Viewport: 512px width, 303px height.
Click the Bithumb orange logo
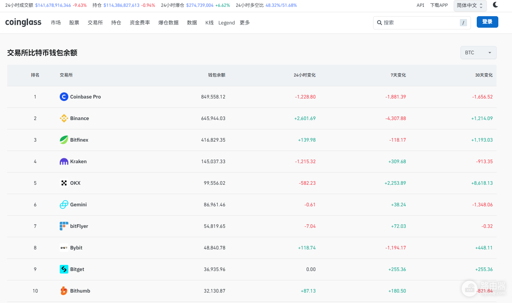click(64, 291)
